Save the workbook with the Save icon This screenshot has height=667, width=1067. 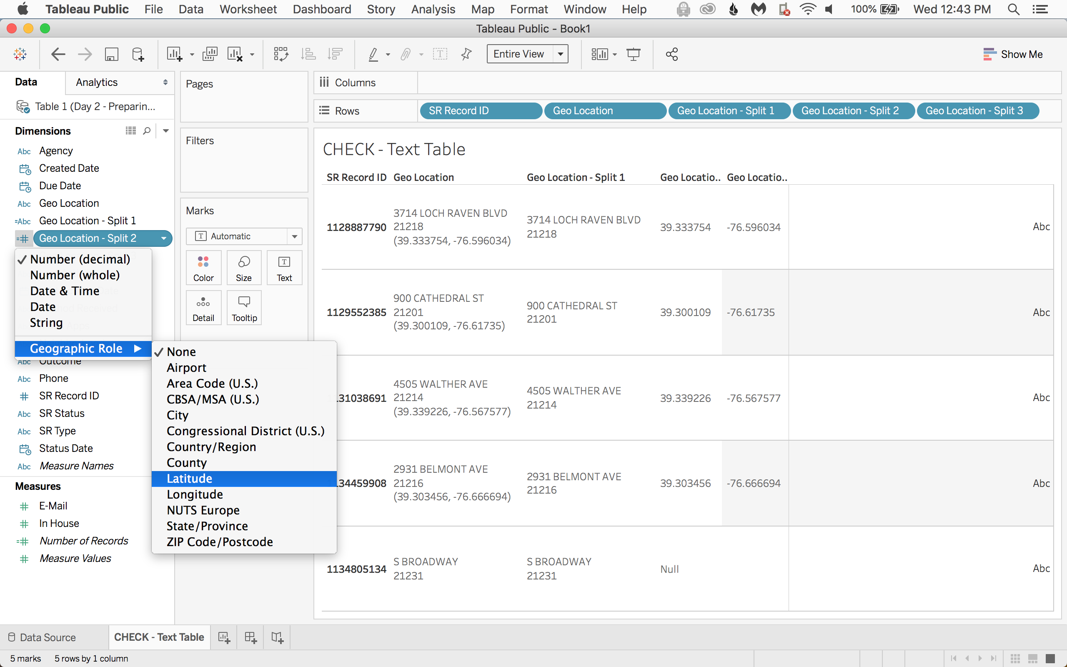tap(112, 54)
